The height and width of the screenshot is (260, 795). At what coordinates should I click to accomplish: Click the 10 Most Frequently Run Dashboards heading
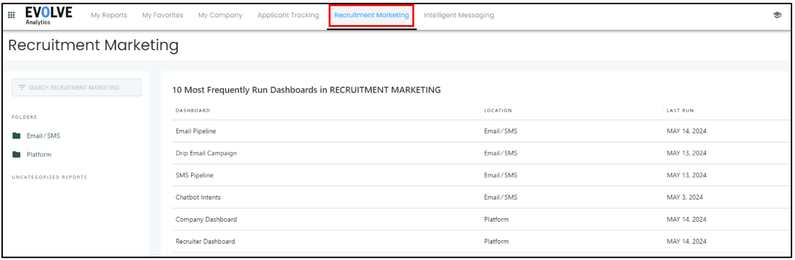306,90
